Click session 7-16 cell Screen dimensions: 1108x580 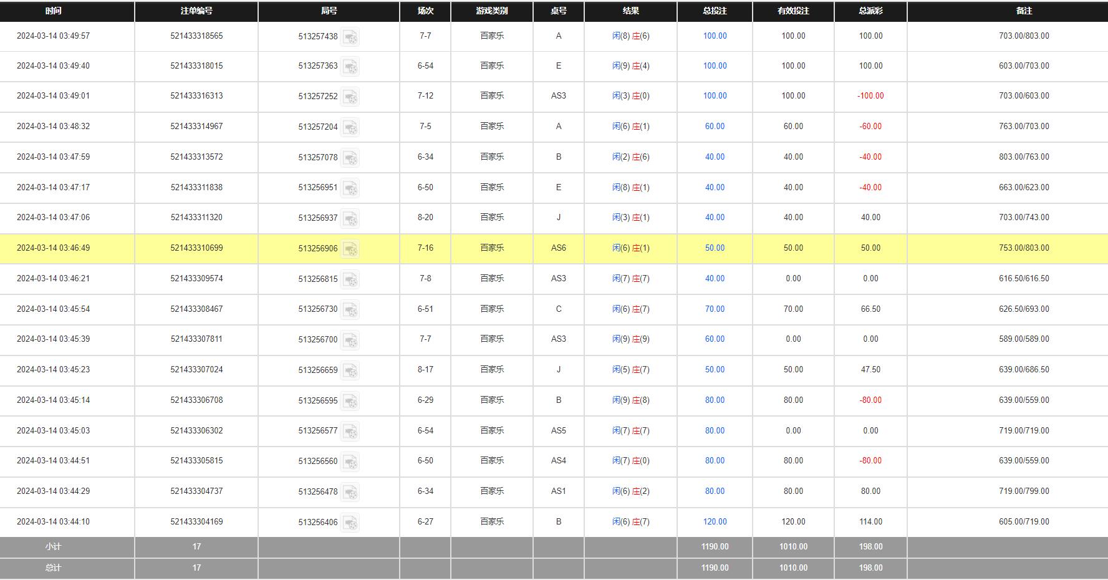pyautogui.click(x=425, y=248)
